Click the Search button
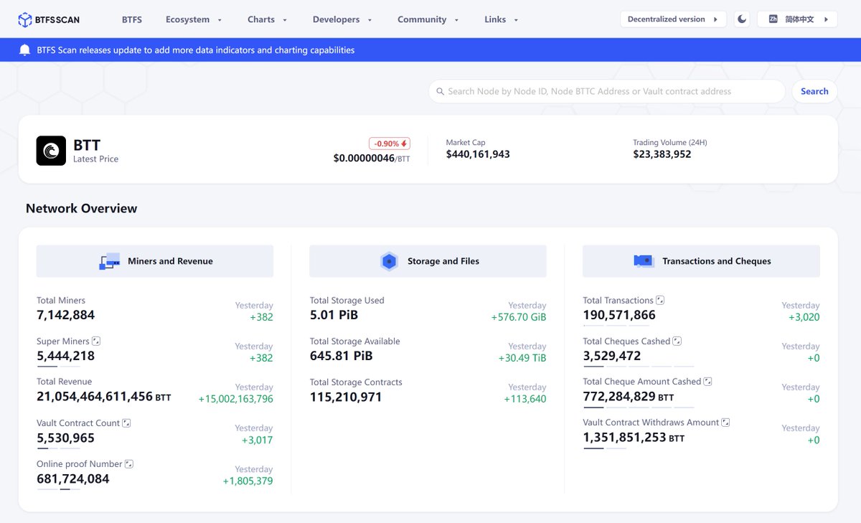This screenshot has width=861, height=523. click(x=814, y=91)
